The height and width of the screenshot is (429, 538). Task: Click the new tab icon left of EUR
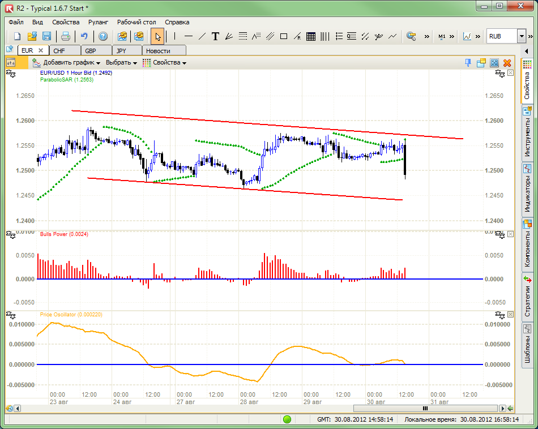point(10,49)
